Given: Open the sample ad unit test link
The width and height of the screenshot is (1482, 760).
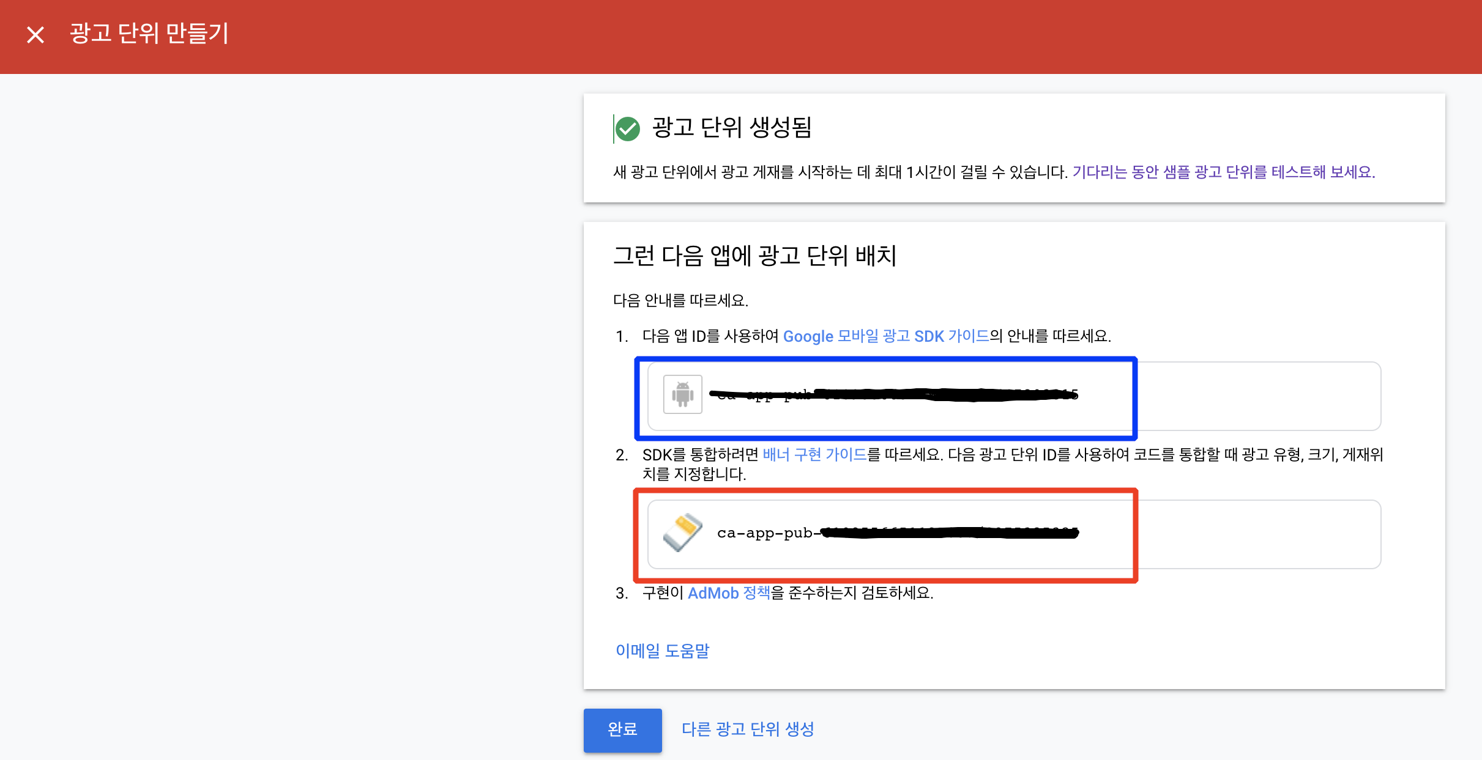Looking at the screenshot, I should [x=1223, y=172].
